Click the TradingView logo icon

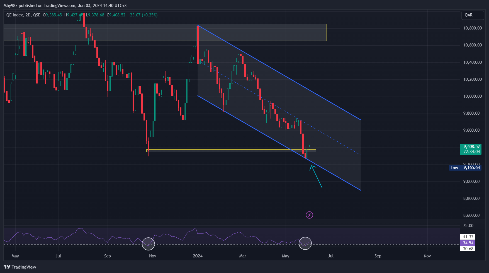tap(7, 267)
